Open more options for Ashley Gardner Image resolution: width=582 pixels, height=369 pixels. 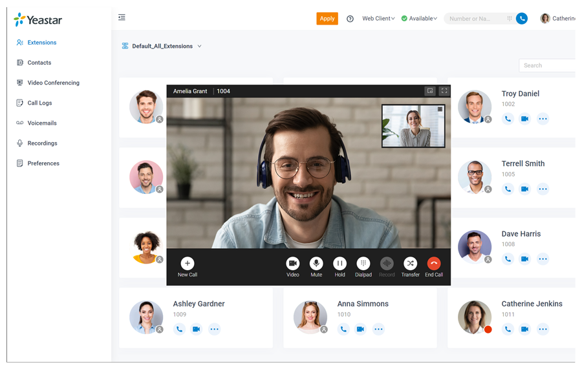coord(214,329)
